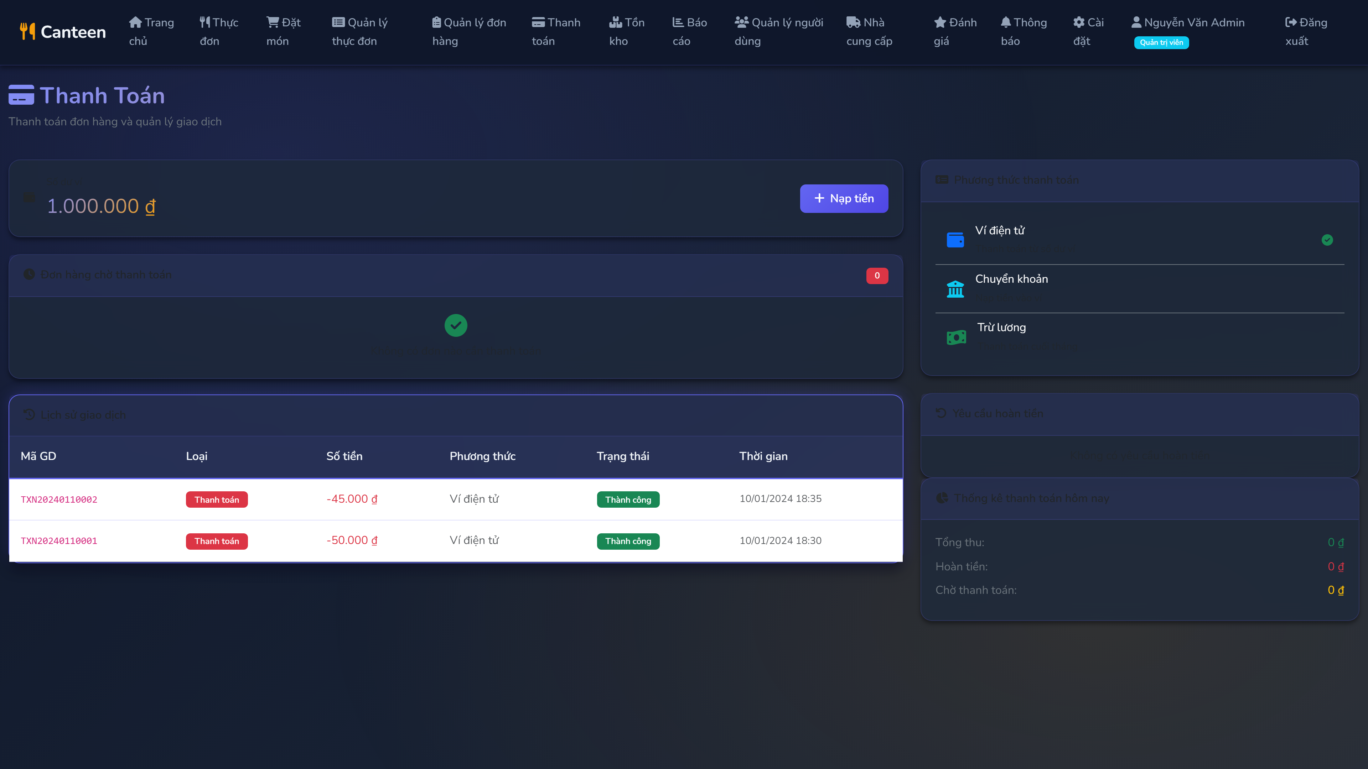This screenshot has width=1368, height=769.
Task: Click the green checkmark in pending orders panel
Action: (456, 325)
